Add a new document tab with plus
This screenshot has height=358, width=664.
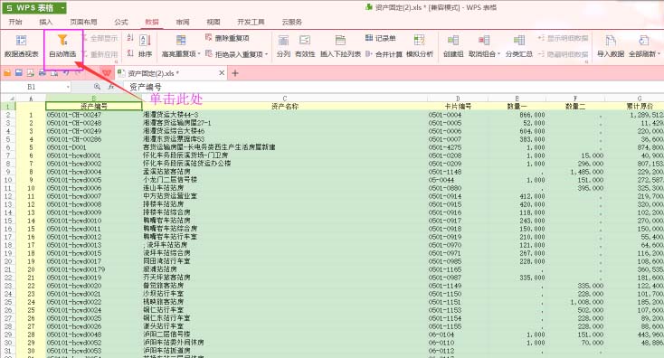point(235,73)
